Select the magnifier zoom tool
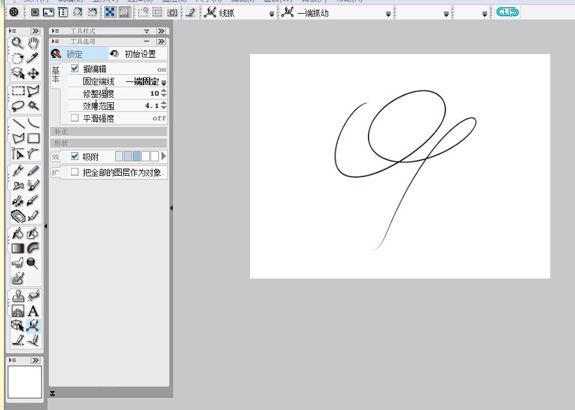 pos(18,44)
